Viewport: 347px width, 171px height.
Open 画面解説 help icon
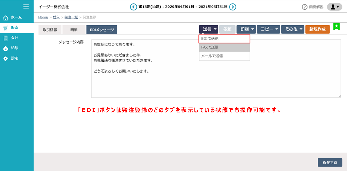coord(305,7)
